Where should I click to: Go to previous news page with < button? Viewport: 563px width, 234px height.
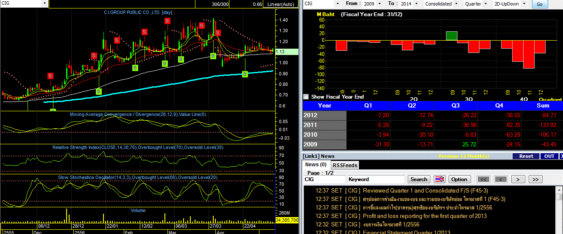[501, 179]
